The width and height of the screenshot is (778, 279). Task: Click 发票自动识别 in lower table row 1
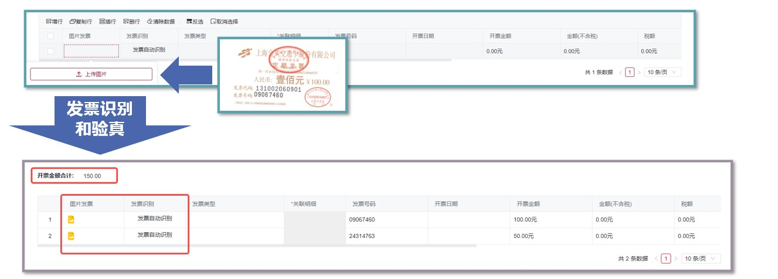click(x=155, y=219)
